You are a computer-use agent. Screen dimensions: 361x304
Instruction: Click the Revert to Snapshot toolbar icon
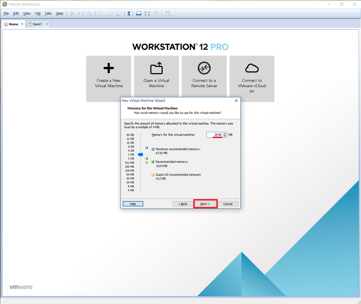[x=110, y=13]
